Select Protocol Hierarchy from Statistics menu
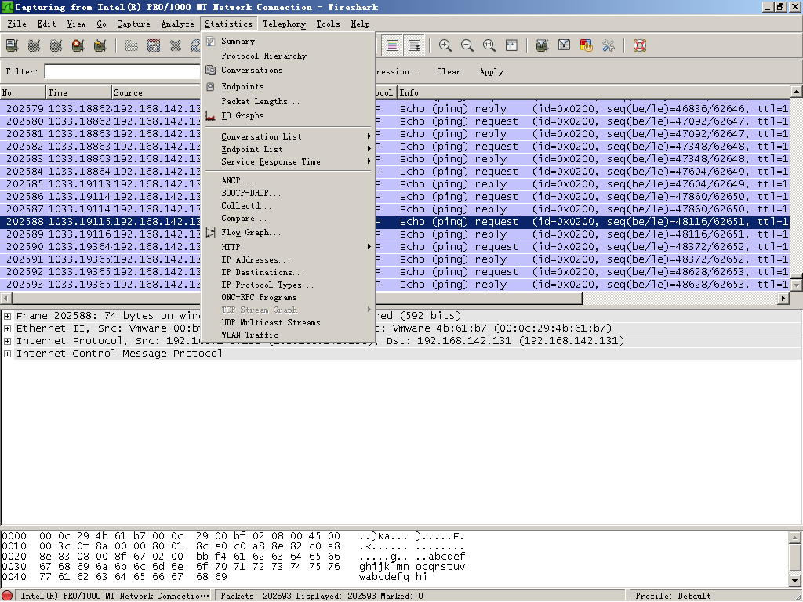The width and height of the screenshot is (803, 602). (289, 56)
